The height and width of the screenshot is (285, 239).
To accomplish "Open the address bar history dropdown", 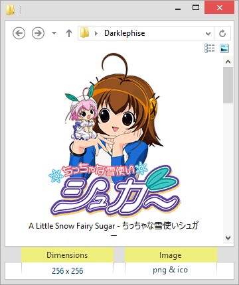I will [208, 34].
